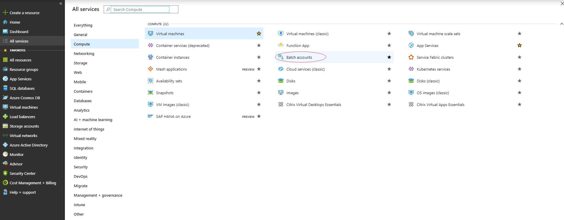This screenshot has width=564, height=220.
Task: Close the All services blade
Action: coord(562,3)
